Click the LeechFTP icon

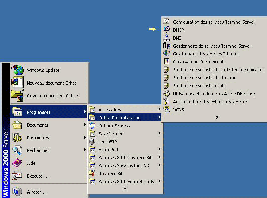[x=92, y=142]
